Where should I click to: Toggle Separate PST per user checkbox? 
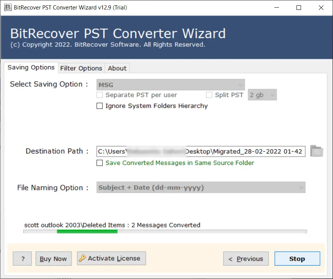tap(100, 95)
